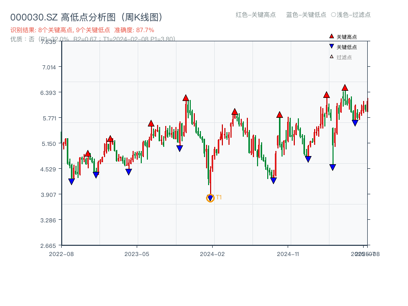Click the 过滤点 label in chart legend

(344, 57)
